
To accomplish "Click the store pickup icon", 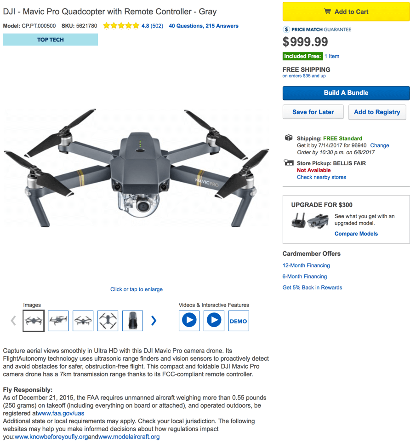I will click(x=289, y=162).
